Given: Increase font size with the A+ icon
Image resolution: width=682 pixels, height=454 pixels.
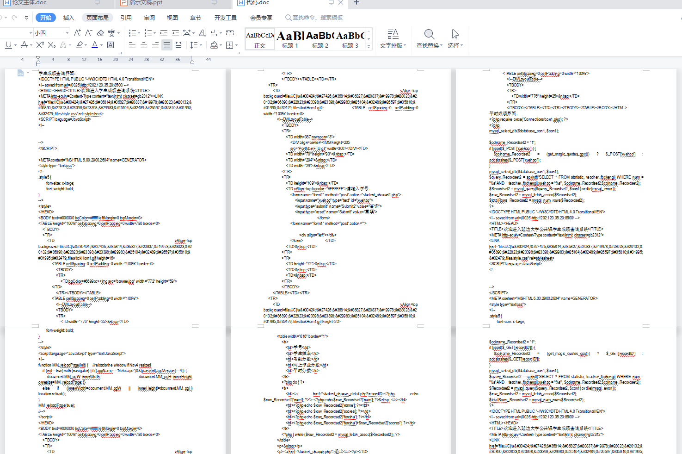Looking at the screenshot, I should [77, 33].
